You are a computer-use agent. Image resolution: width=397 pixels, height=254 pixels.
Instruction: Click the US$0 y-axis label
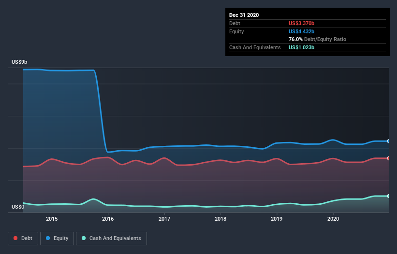point(18,207)
